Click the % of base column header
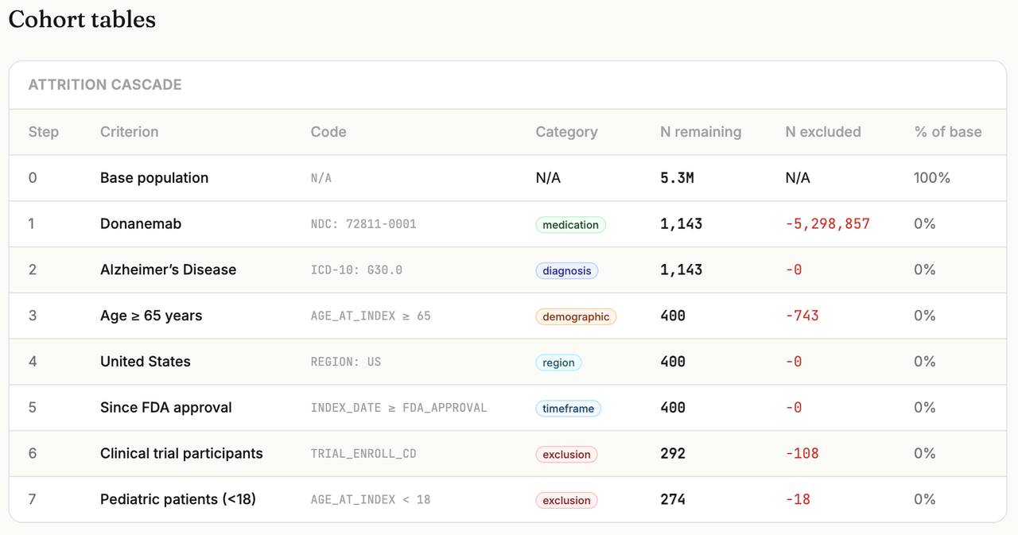 tap(948, 132)
